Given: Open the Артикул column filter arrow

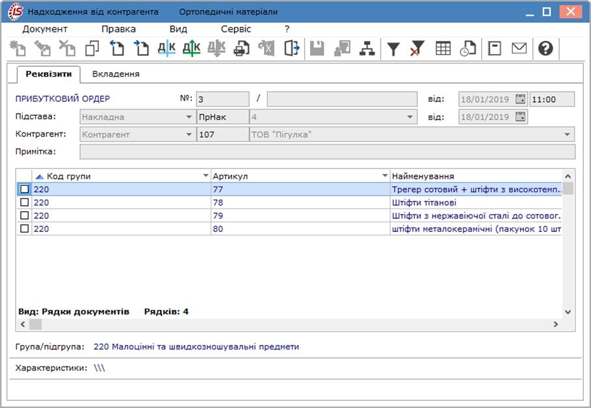Looking at the screenshot, I should click(x=385, y=175).
